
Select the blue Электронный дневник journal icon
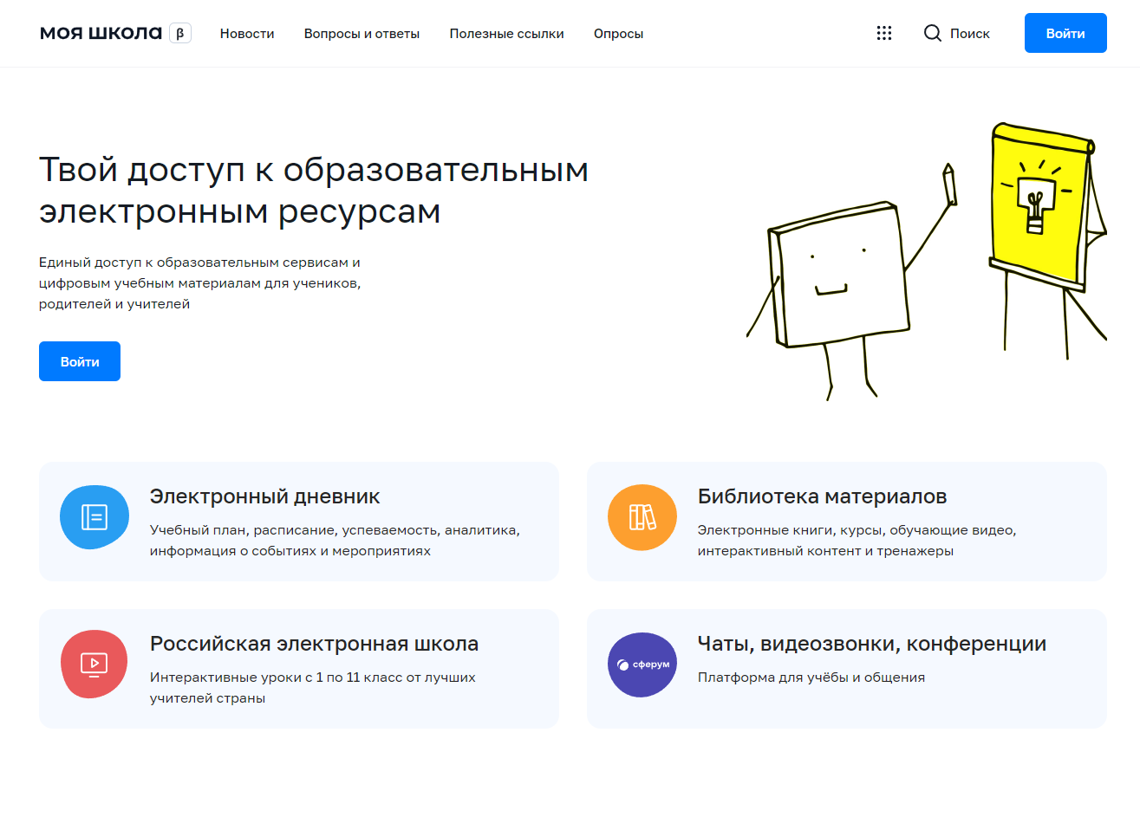coord(94,516)
